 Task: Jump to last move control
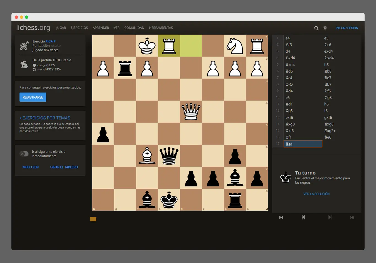(352, 218)
